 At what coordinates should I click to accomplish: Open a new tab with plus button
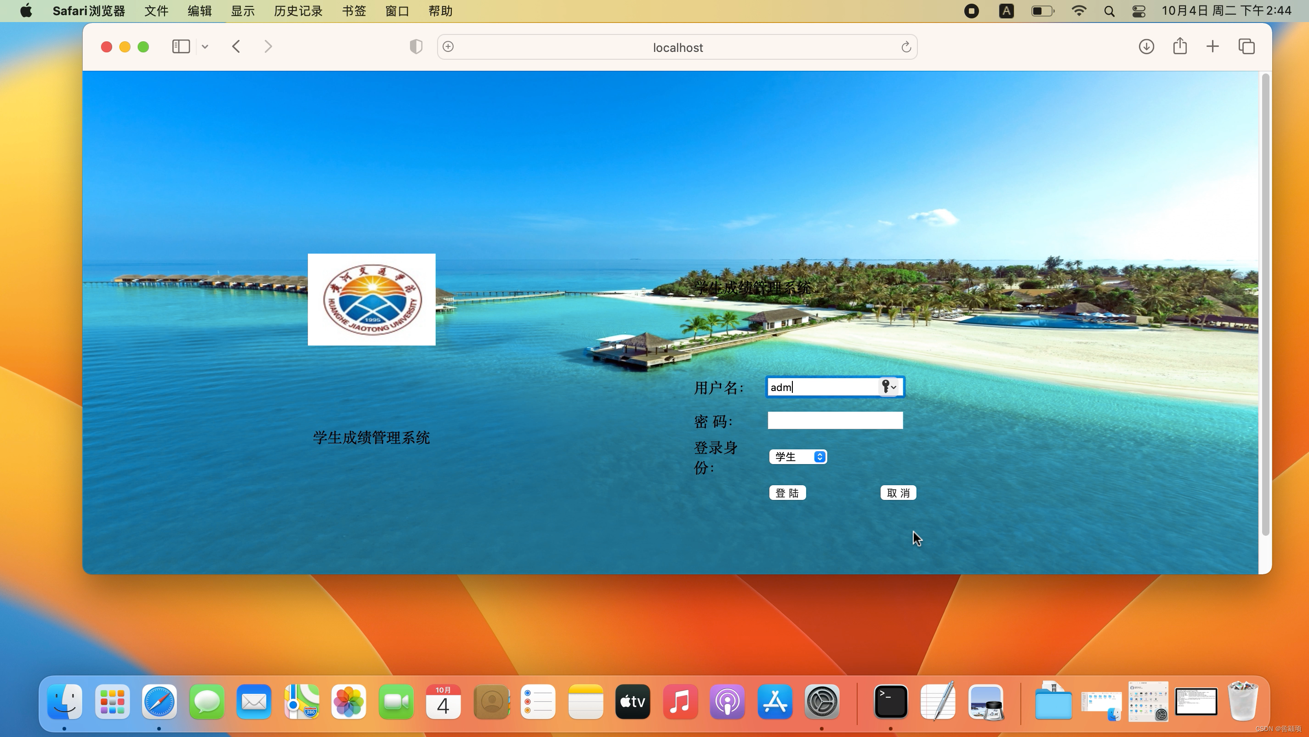(x=1212, y=47)
